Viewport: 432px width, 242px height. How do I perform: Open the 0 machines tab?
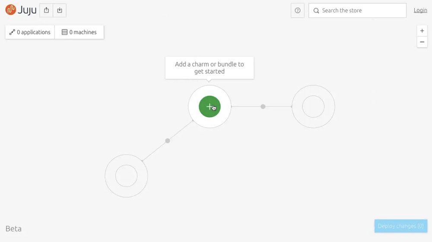(79, 32)
